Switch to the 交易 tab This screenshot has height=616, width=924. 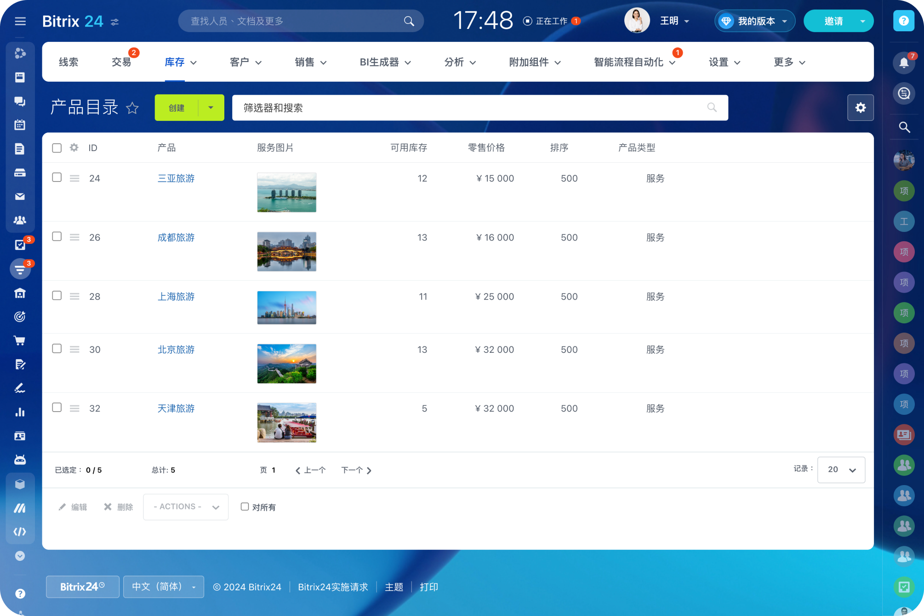tap(121, 62)
